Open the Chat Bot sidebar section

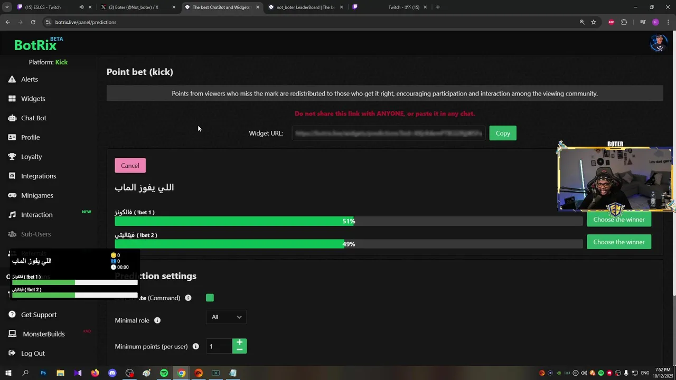34,118
